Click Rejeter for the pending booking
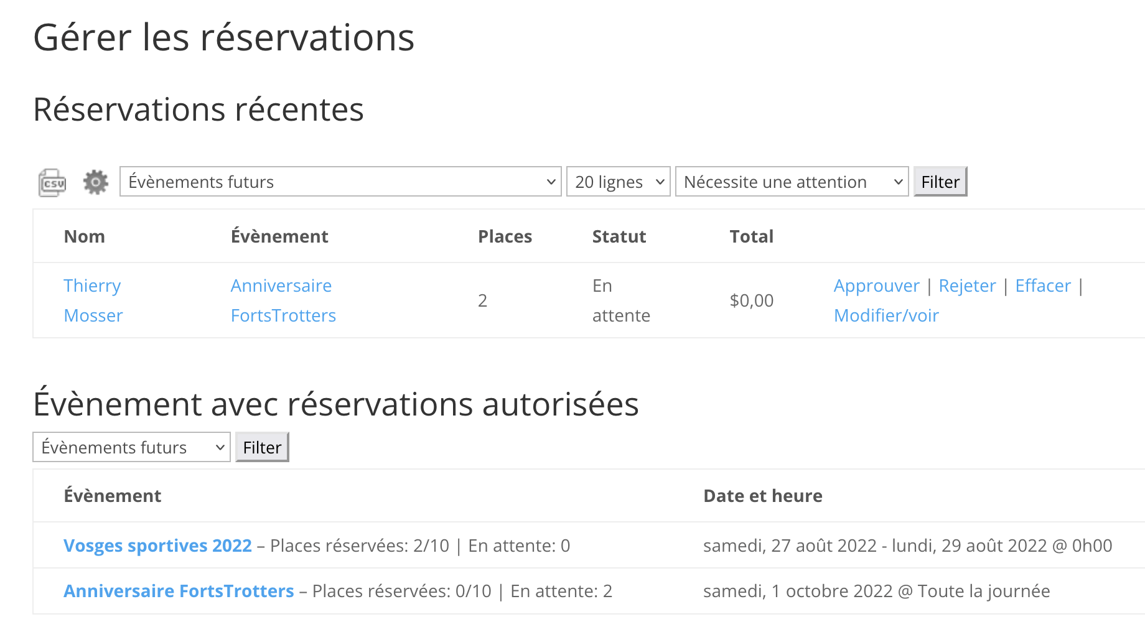1145x627 pixels. tap(967, 286)
